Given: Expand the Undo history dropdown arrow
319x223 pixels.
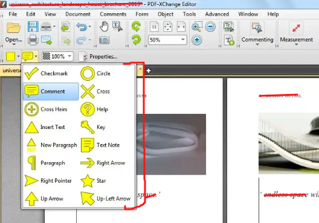Looking at the screenshot, I should (x=89, y=27).
